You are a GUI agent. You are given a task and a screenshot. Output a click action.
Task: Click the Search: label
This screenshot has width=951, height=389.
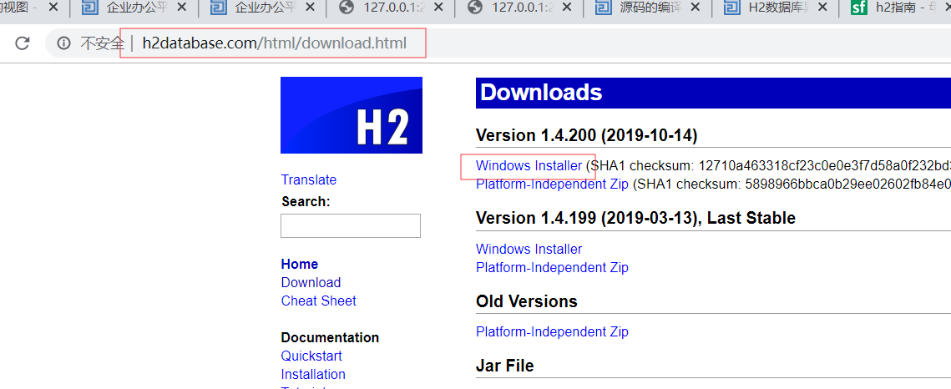306,202
